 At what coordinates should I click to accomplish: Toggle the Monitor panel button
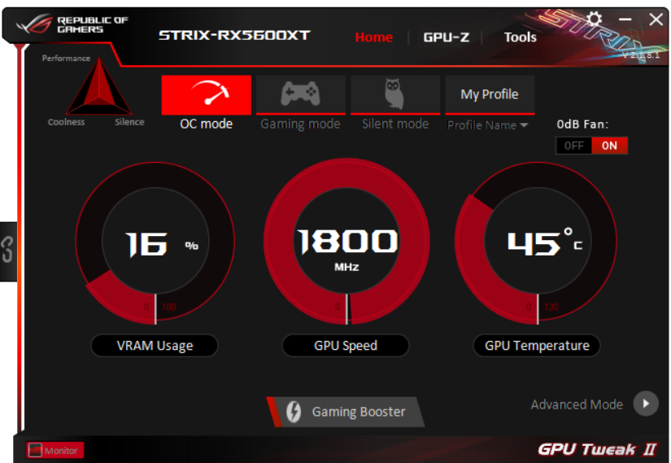coord(54,450)
